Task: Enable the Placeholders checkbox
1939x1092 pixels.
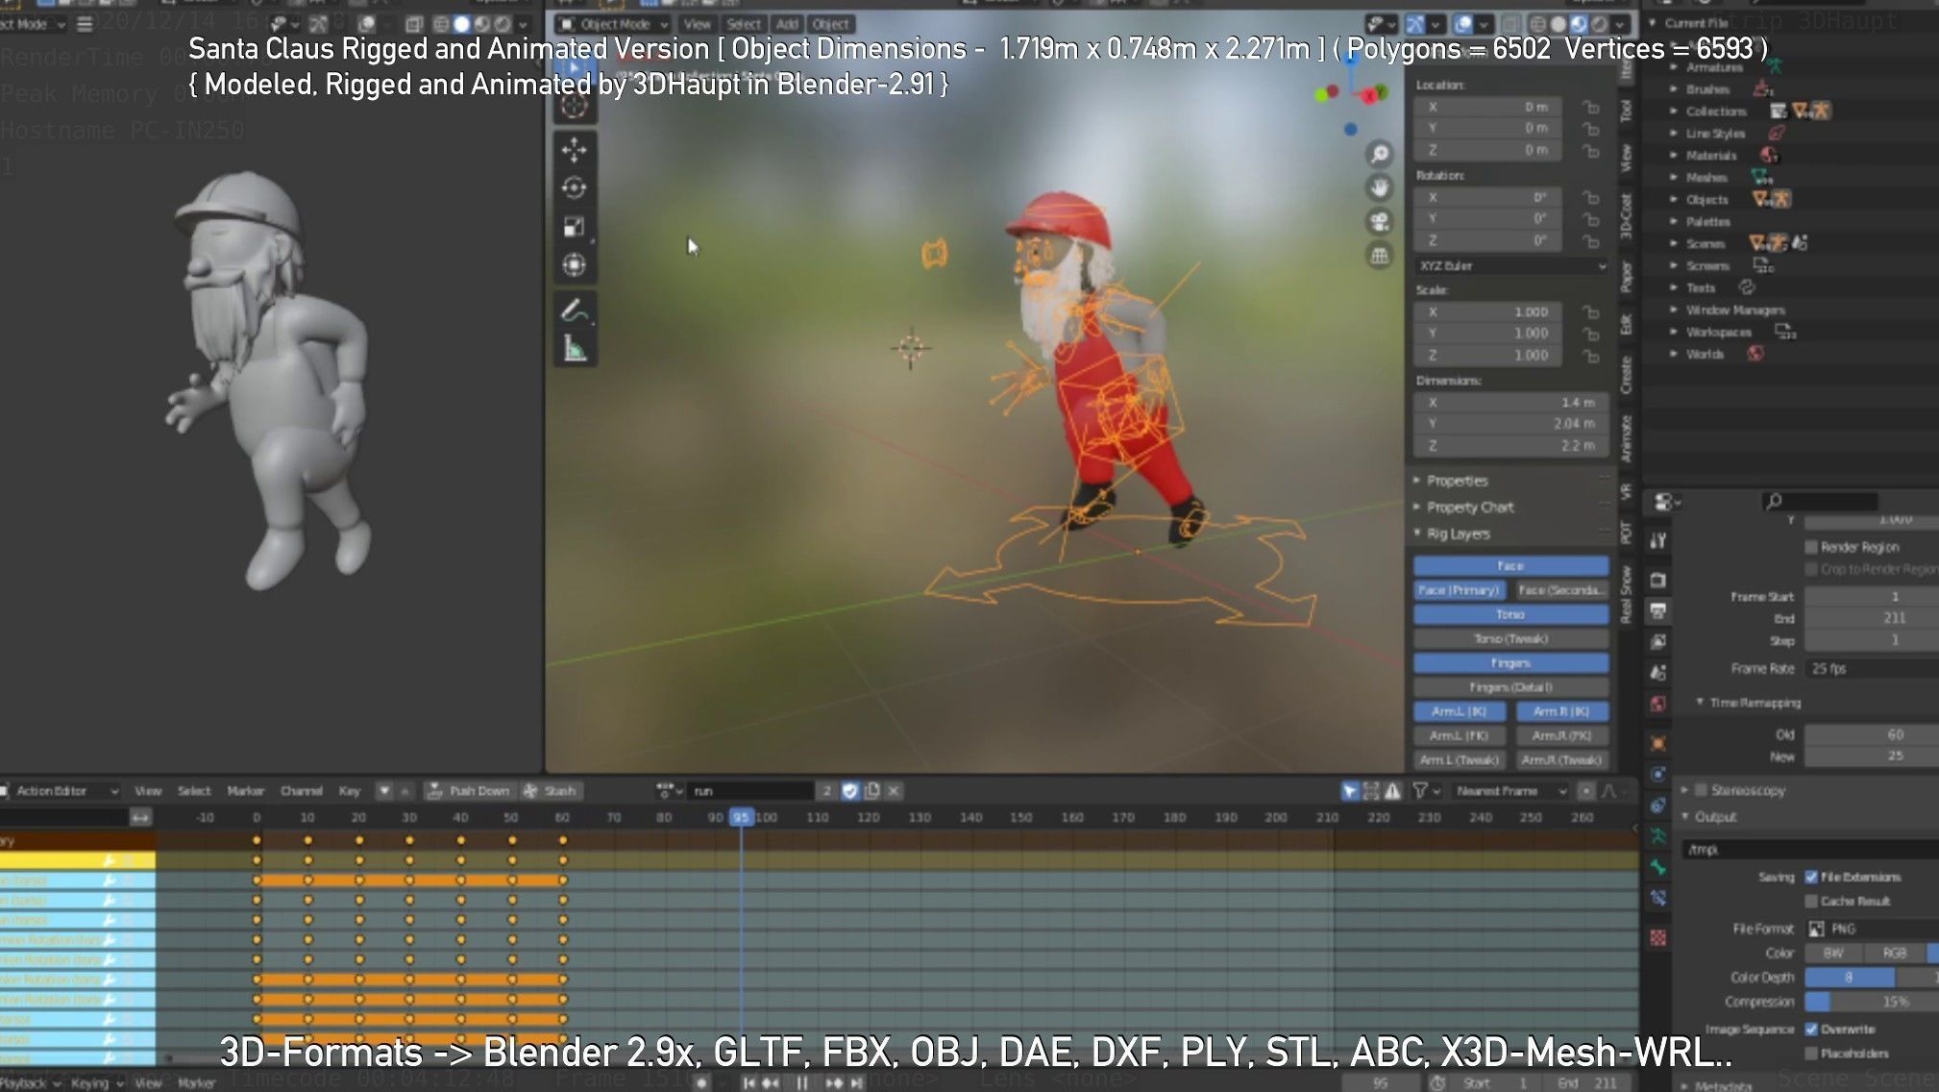Action: (x=1811, y=1054)
